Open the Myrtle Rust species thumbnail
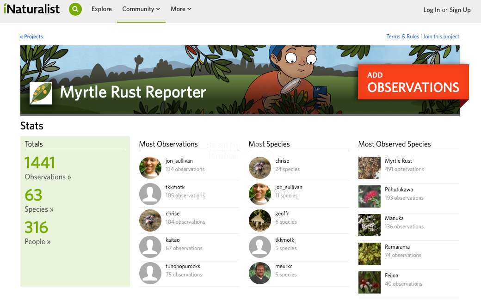Screen dimensions: 481x300 click(370, 167)
